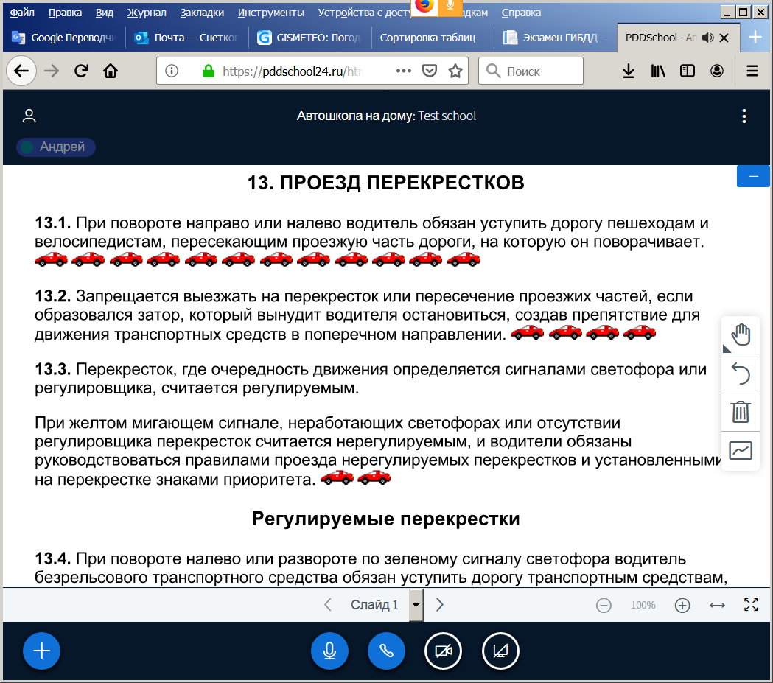Open the three-dot options menu in header
The image size is (773, 683).
[744, 116]
